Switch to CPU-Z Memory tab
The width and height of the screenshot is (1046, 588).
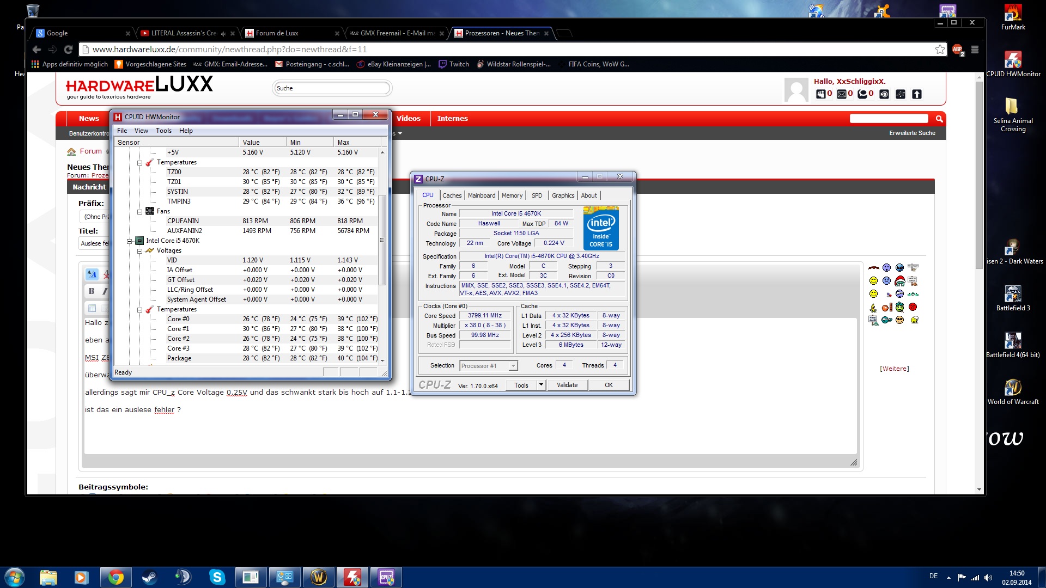512,195
